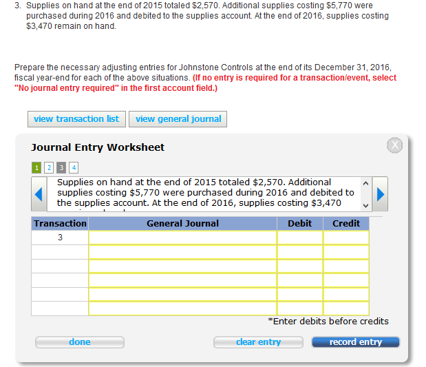
Task: Select second row General Journal account field
Action: coord(182,252)
